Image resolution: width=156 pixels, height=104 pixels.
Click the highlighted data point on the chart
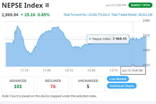click(x=133, y=39)
